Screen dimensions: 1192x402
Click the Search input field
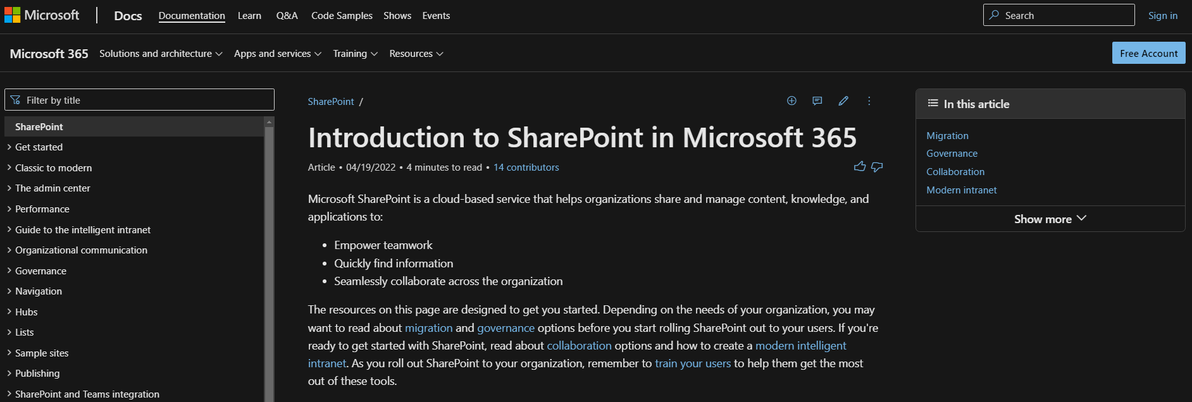(1059, 15)
